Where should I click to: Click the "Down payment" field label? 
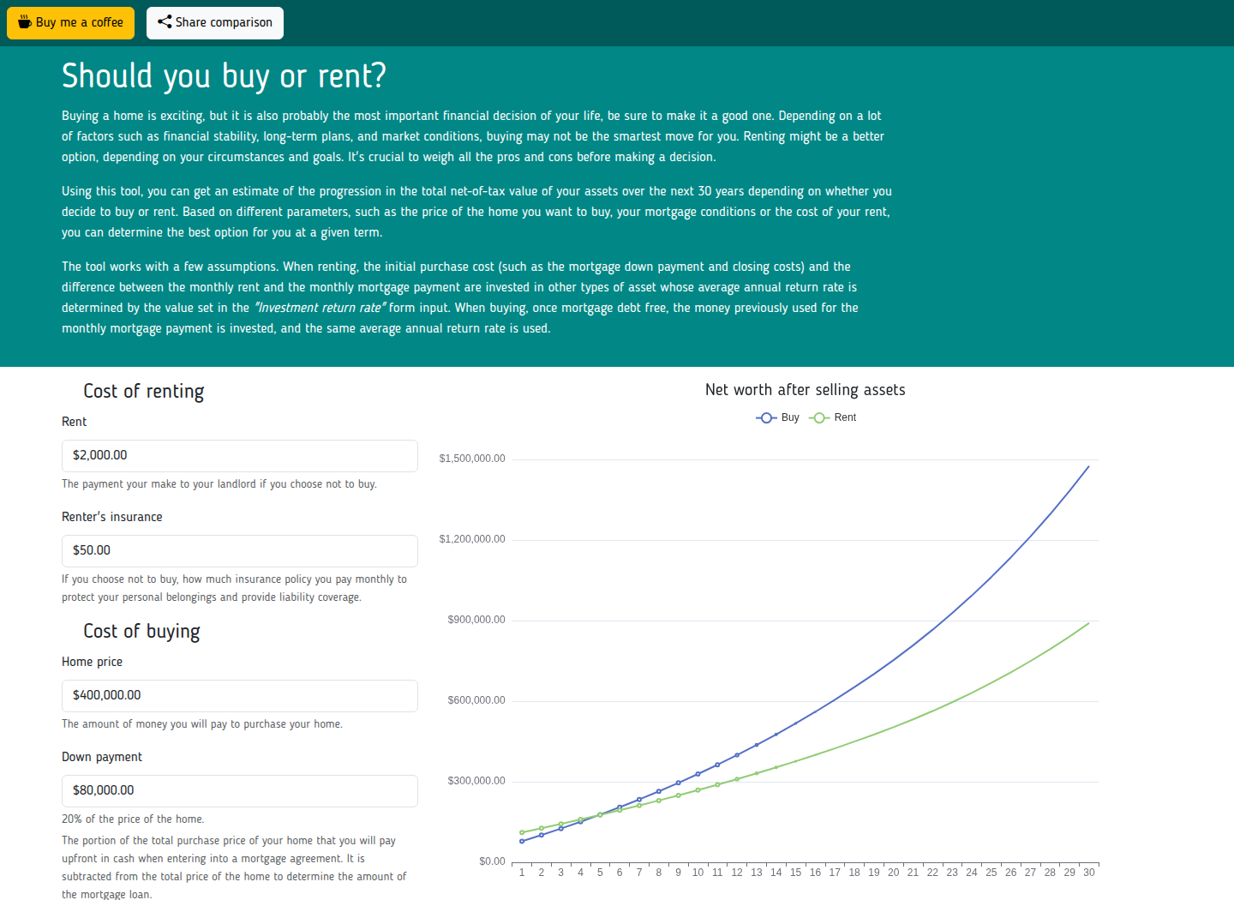102,757
